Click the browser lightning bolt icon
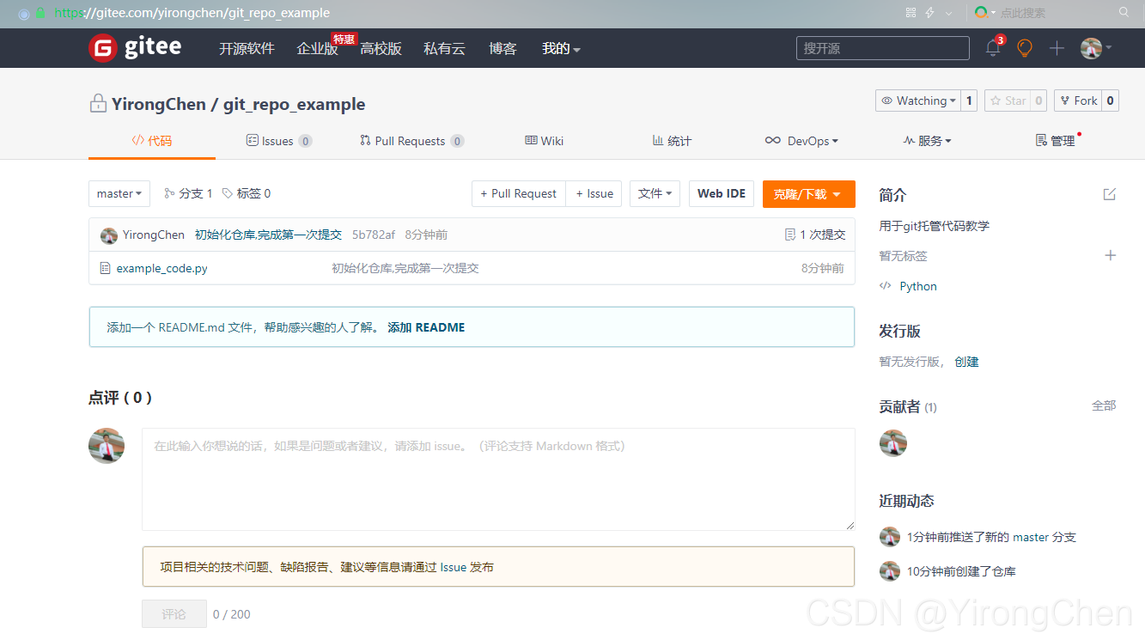This screenshot has height=640, width=1145. click(x=929, y=13)
